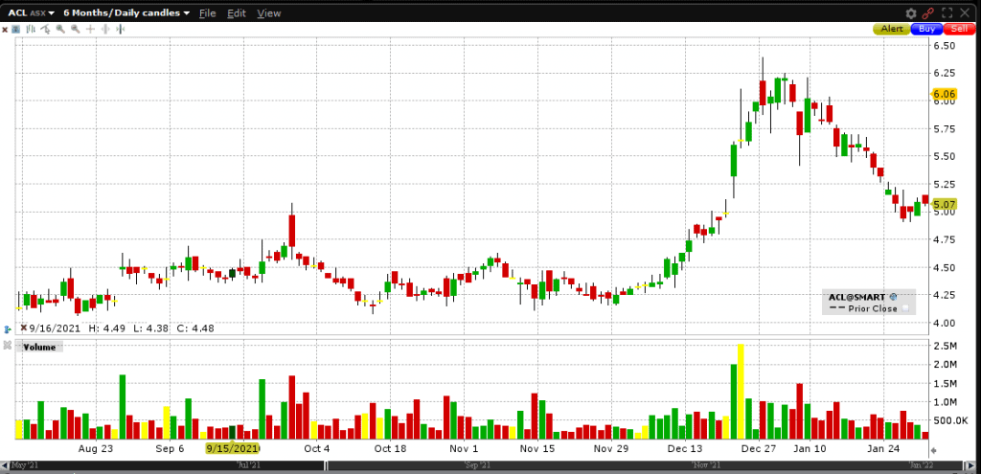Click the zoom in magnifier icon
981x474 pixels.
point(59,29)
